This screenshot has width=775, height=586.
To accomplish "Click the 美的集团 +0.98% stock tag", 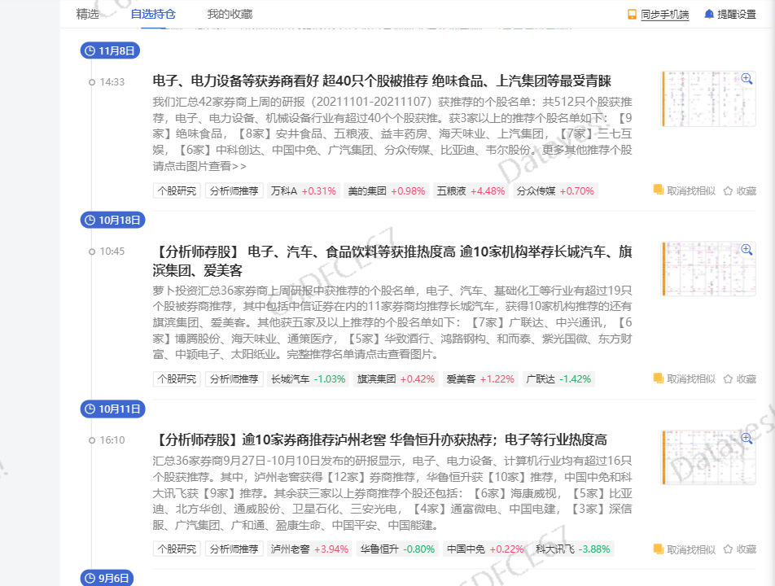I will (x=386, y=191).
